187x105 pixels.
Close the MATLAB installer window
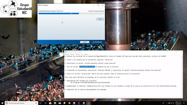click(103, 5)
